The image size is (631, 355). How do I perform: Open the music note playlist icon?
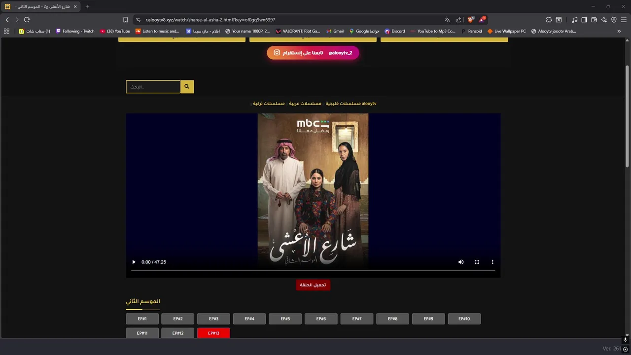[x=574, y=20]
